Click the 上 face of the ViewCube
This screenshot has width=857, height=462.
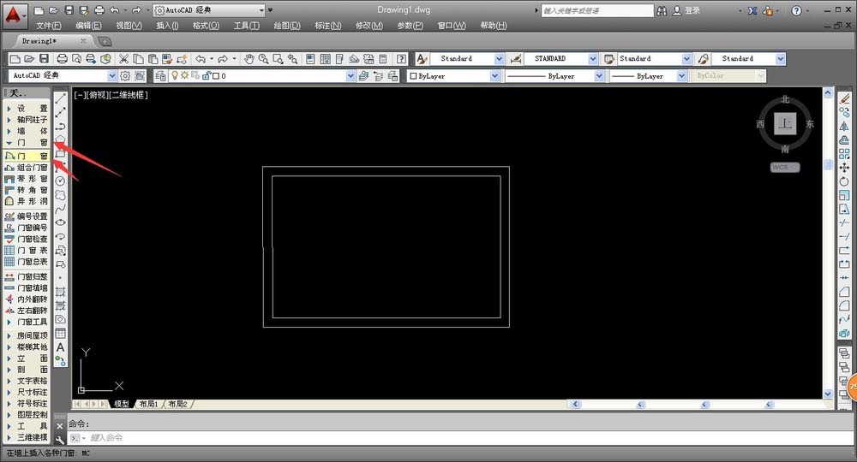point(785,123)
